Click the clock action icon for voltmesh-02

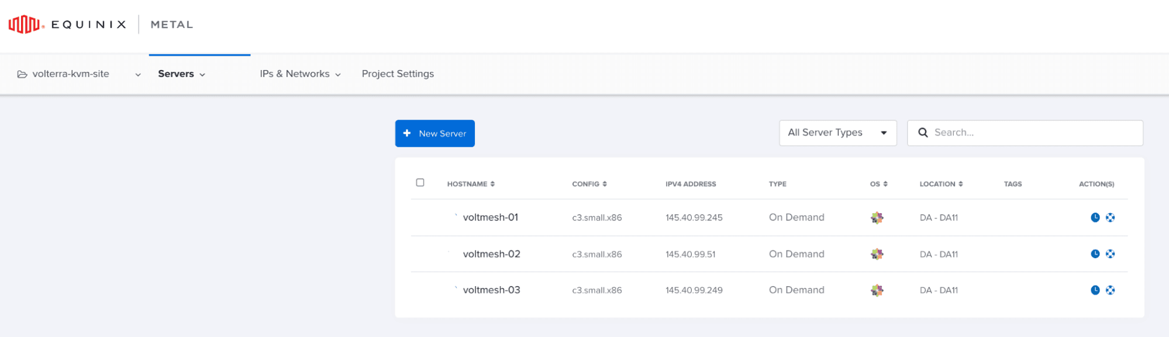(x=1095, y=253)
